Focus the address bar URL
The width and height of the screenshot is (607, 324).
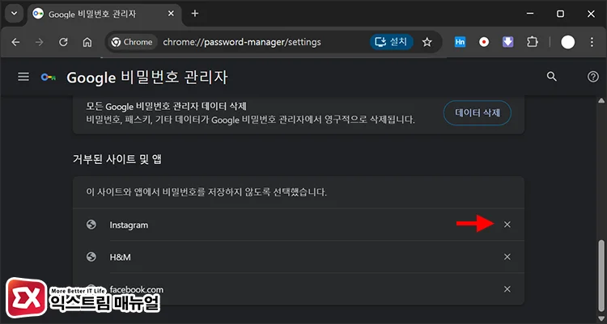(x=242, y=42)
